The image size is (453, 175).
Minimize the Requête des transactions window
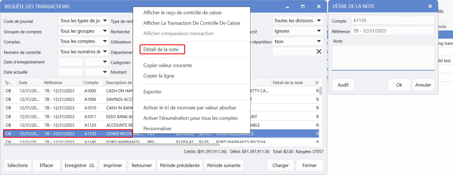pyautogui.click(x=287, y=7)
